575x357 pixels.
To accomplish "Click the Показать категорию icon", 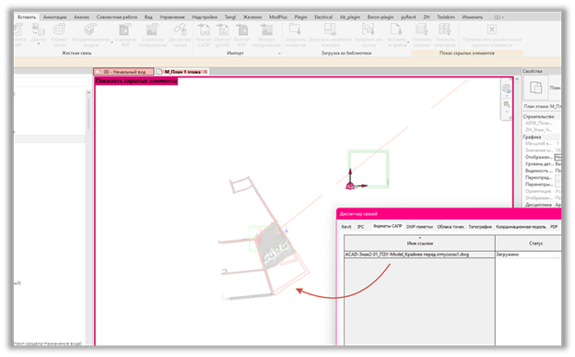I will 445,29.
